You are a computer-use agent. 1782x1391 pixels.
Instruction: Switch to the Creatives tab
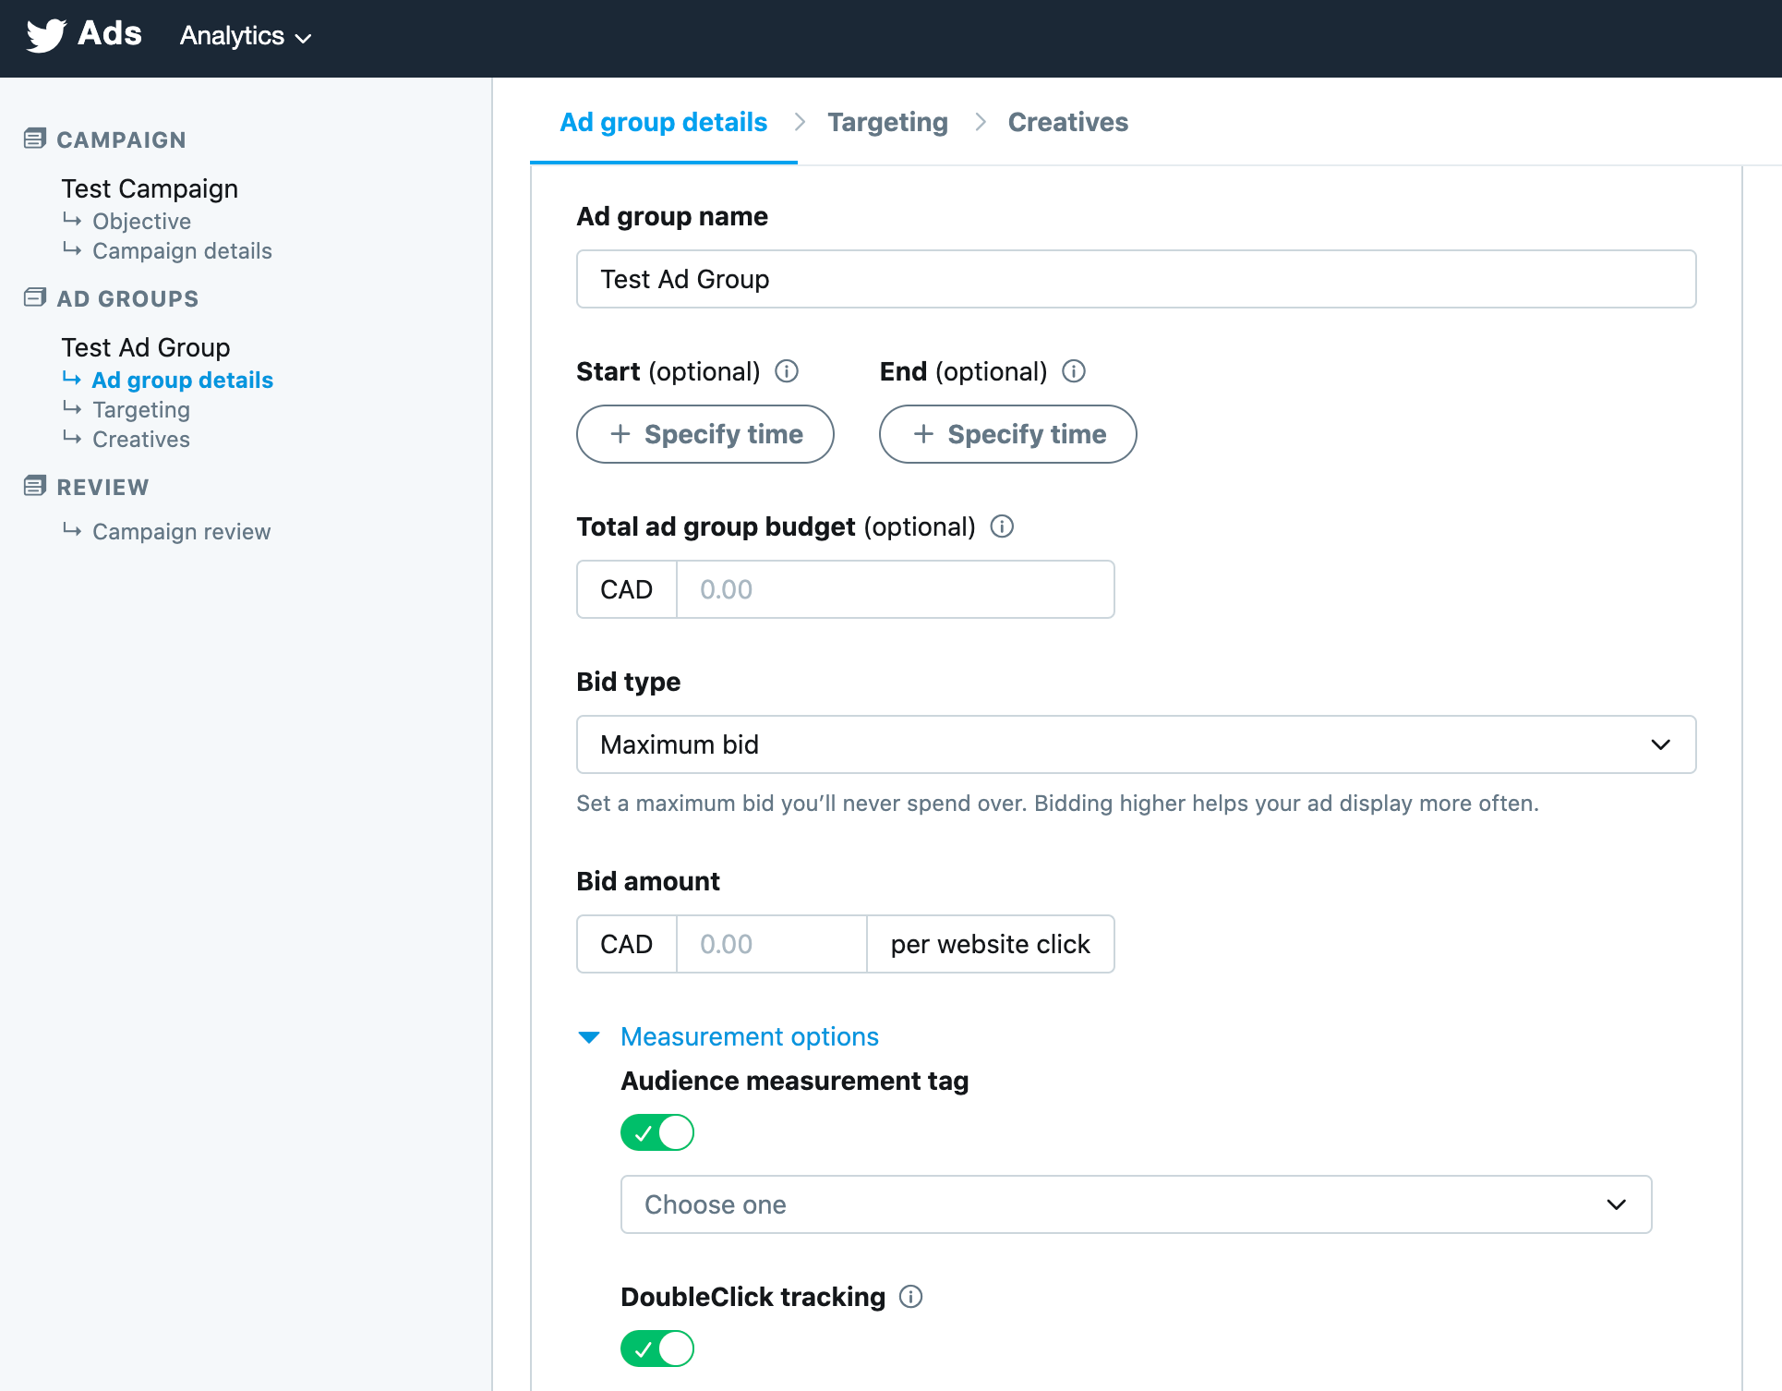point(1067,122)
